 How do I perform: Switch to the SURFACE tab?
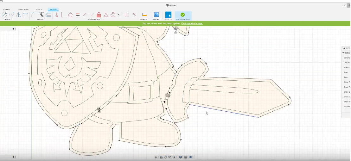click(6, 9)
